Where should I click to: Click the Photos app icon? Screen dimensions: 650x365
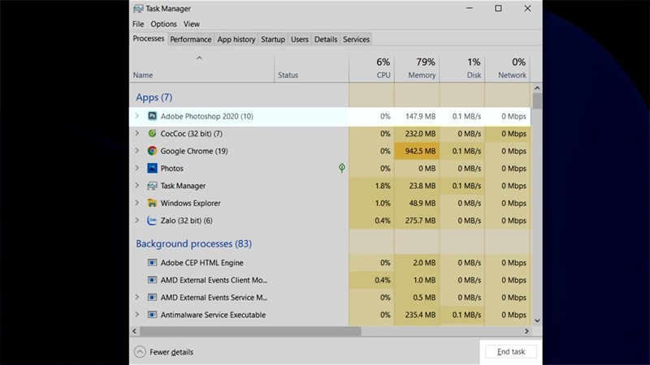click(x=152, y=168)
